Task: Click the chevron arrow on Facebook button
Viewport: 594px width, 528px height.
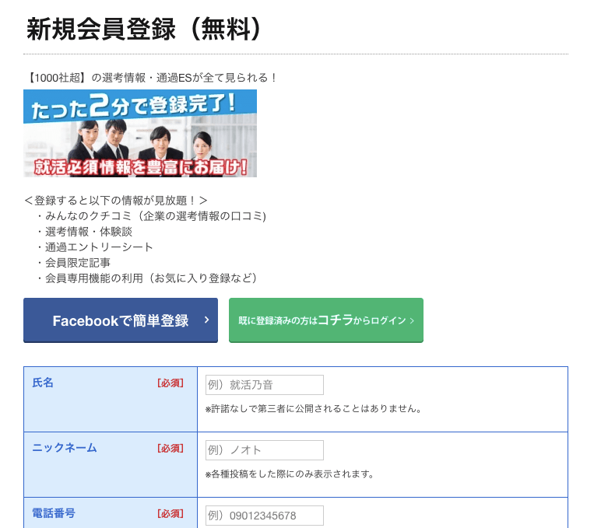Action: pyautogui.click(x=206, y=320)
